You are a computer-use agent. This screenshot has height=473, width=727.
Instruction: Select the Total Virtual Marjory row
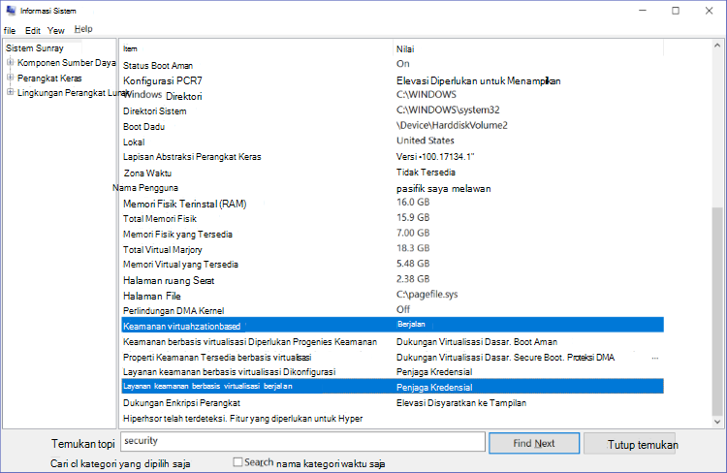coord(393,249)
